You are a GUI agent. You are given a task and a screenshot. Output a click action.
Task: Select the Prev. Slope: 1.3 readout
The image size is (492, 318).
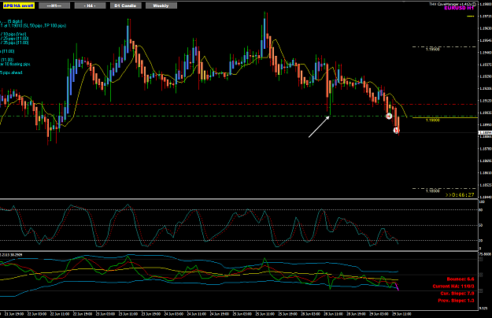coord(456,301)
